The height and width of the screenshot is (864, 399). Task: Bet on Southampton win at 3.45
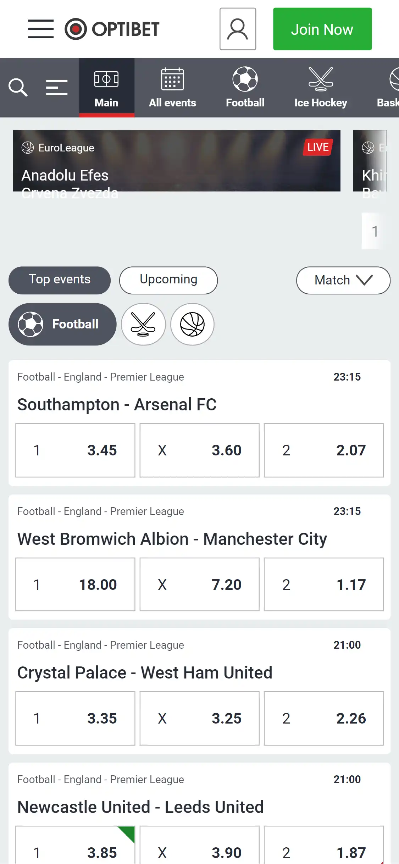[x=75, y=450]
